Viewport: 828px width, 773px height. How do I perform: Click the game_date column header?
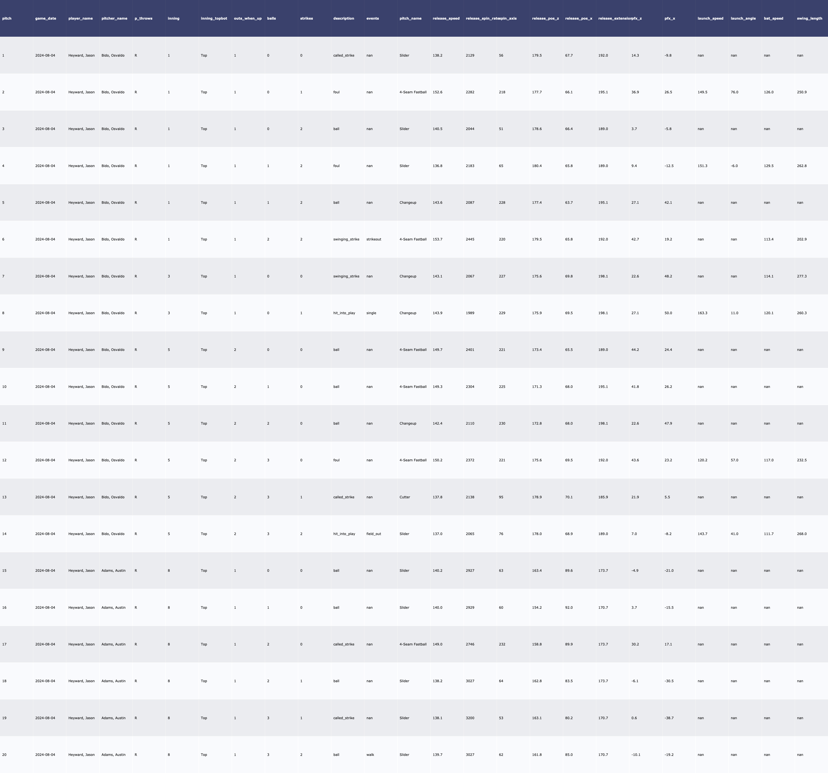pyautogui.click(x=45, y=18)
